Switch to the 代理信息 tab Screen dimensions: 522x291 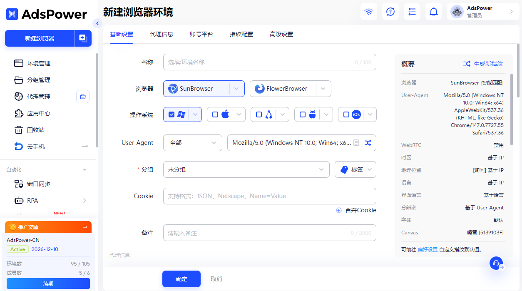(x=162, y=34)
